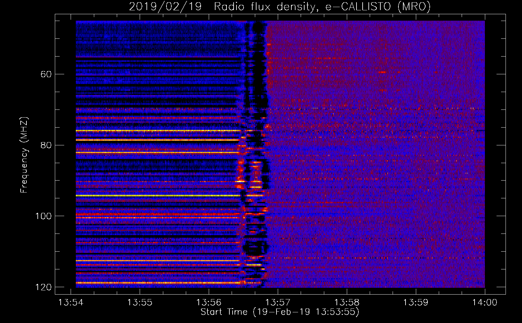This screenshot has width=522, height=323.
Task: Click the 120 frequency tick label
Action: [x=43, y=287]
